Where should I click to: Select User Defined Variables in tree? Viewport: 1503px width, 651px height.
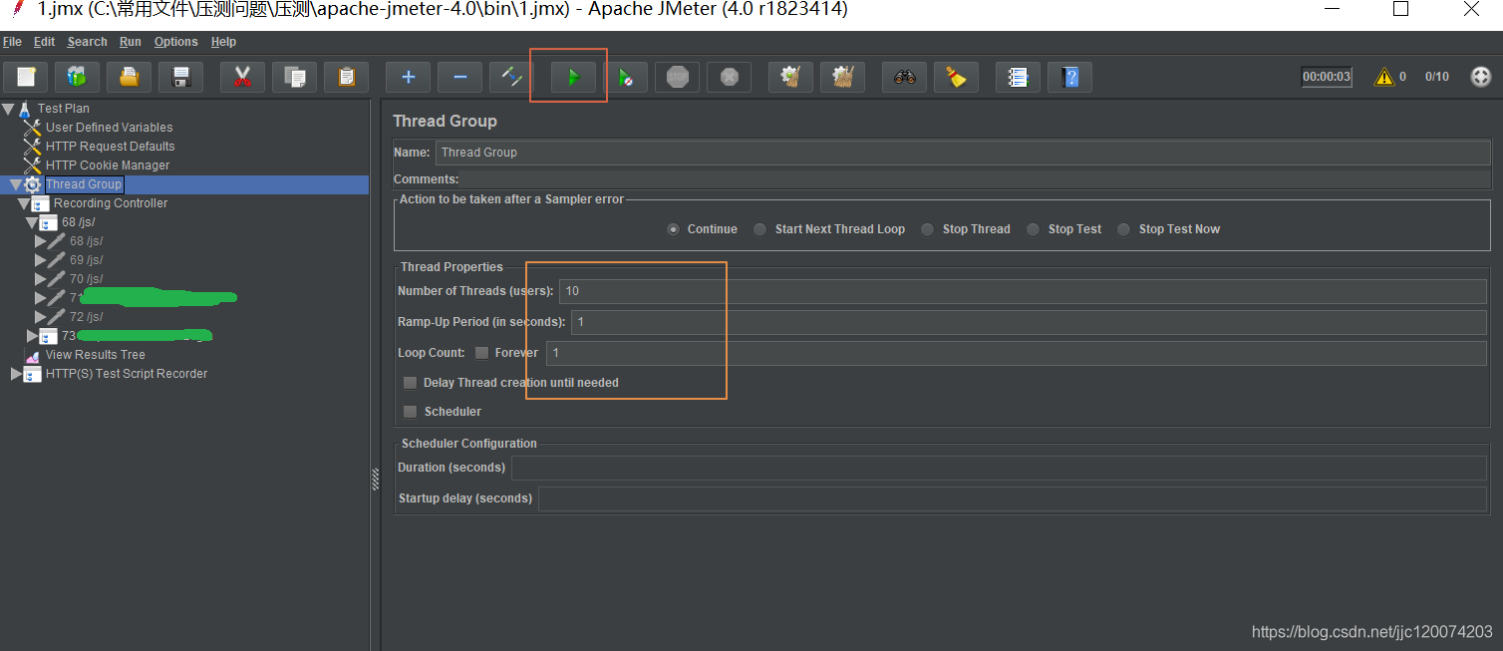pos(109,128)
